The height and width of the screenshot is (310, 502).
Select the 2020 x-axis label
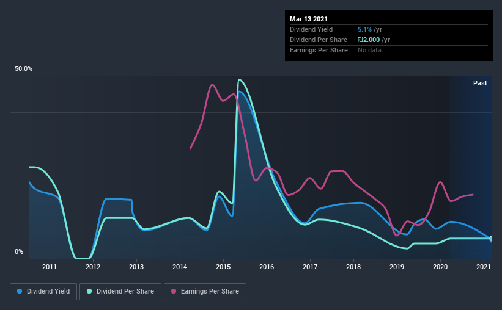pos(440,267)
